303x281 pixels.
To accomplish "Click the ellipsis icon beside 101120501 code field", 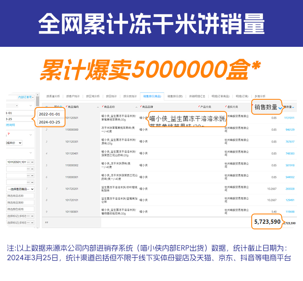I will click(x=28, y=162).
